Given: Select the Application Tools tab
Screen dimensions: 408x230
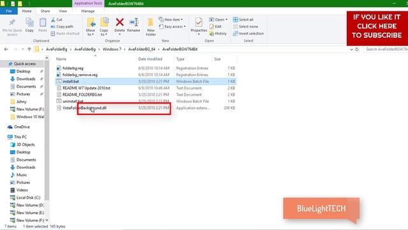Looking at the screenshot, I should coord(88,3).
